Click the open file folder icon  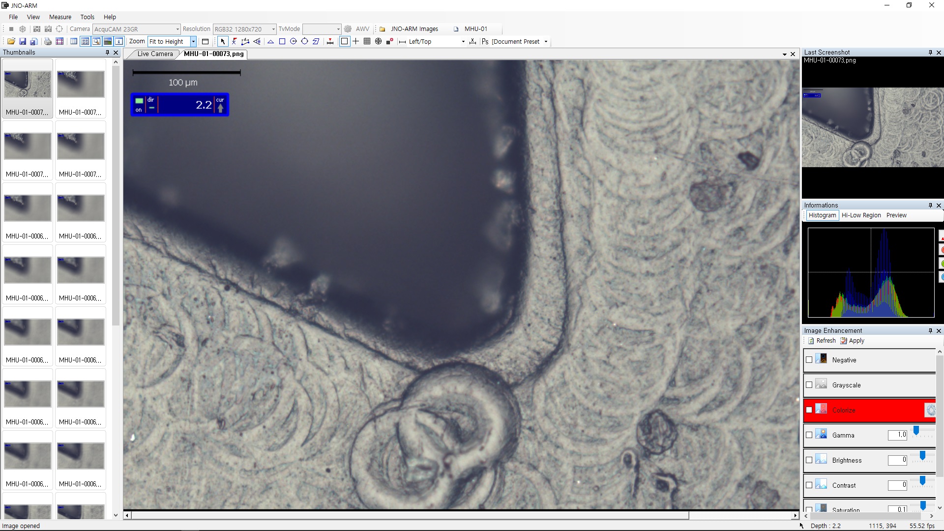[x=11, y=42]
